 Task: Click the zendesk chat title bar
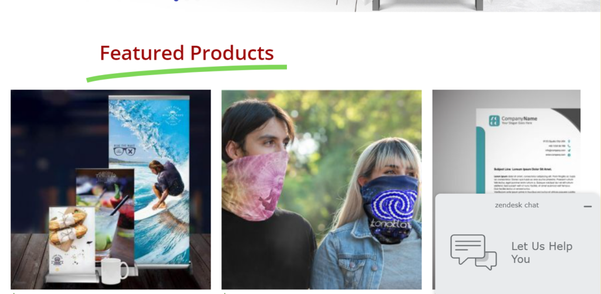tap(516, 205)
